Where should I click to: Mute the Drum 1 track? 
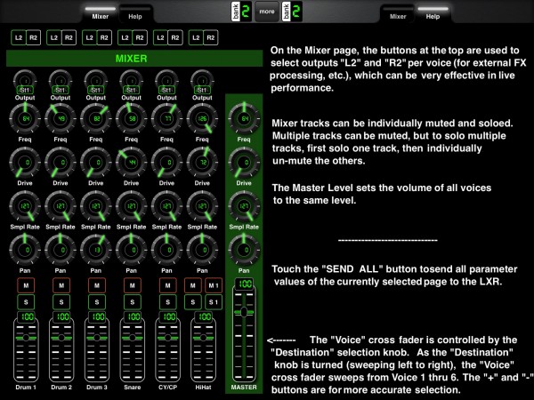[26, 285]
